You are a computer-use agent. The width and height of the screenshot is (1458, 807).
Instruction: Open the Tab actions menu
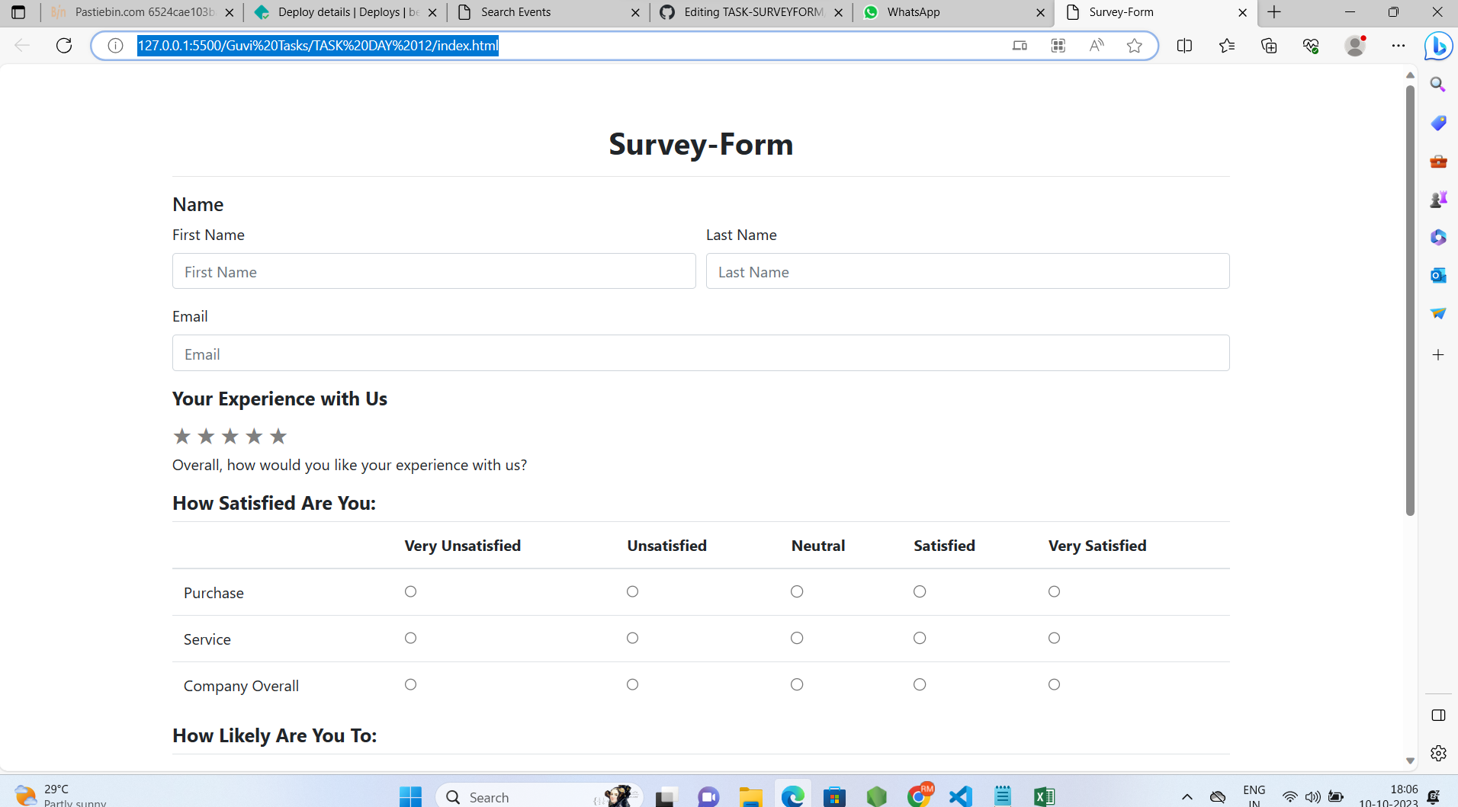coord(17,12)
